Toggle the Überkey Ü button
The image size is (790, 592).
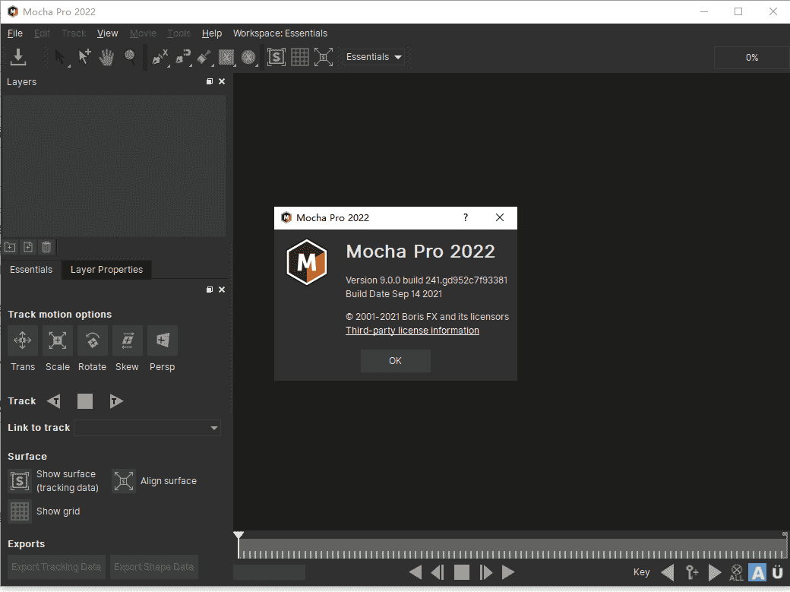tap(778, 572)
